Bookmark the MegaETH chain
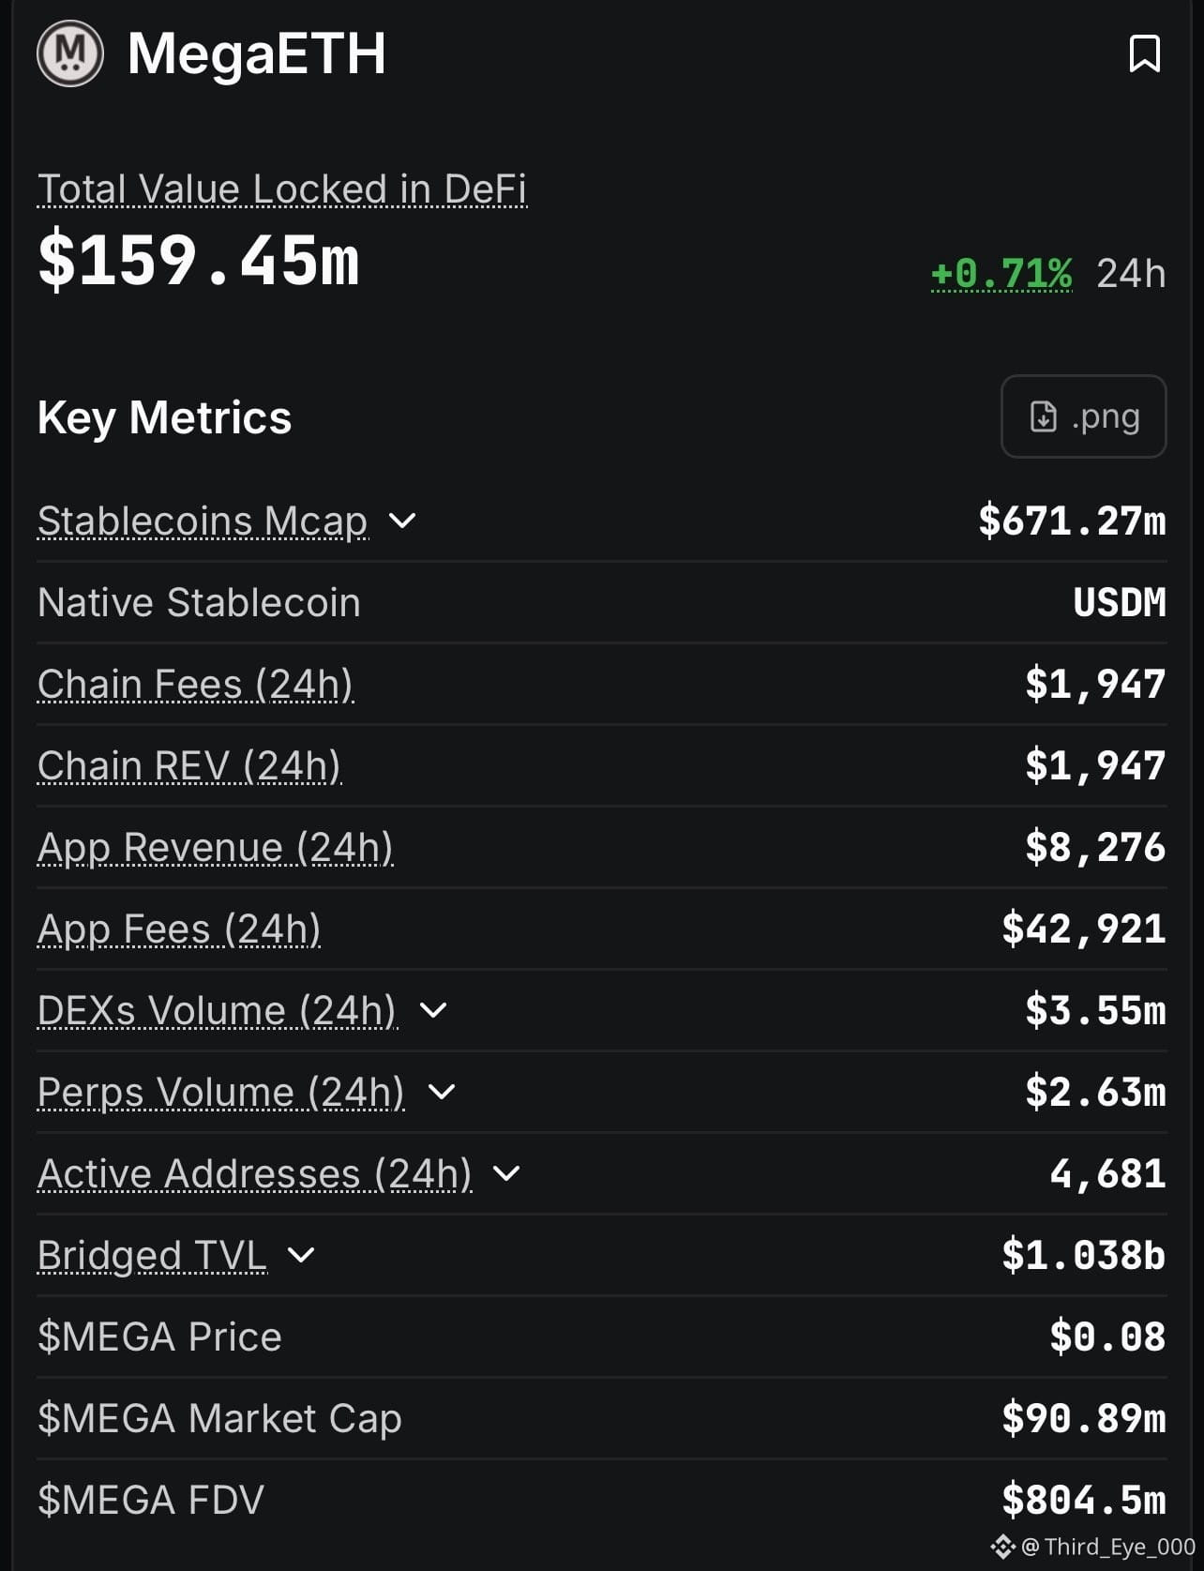This screenshot has width=1204, height=1571. (x=1144, y=53)
